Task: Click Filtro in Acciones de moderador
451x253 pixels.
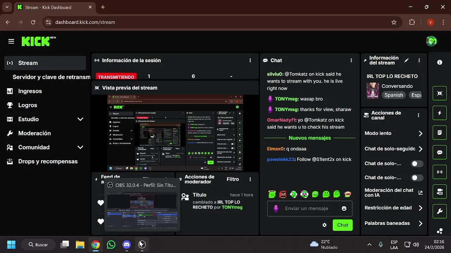Action: point(233,179)
